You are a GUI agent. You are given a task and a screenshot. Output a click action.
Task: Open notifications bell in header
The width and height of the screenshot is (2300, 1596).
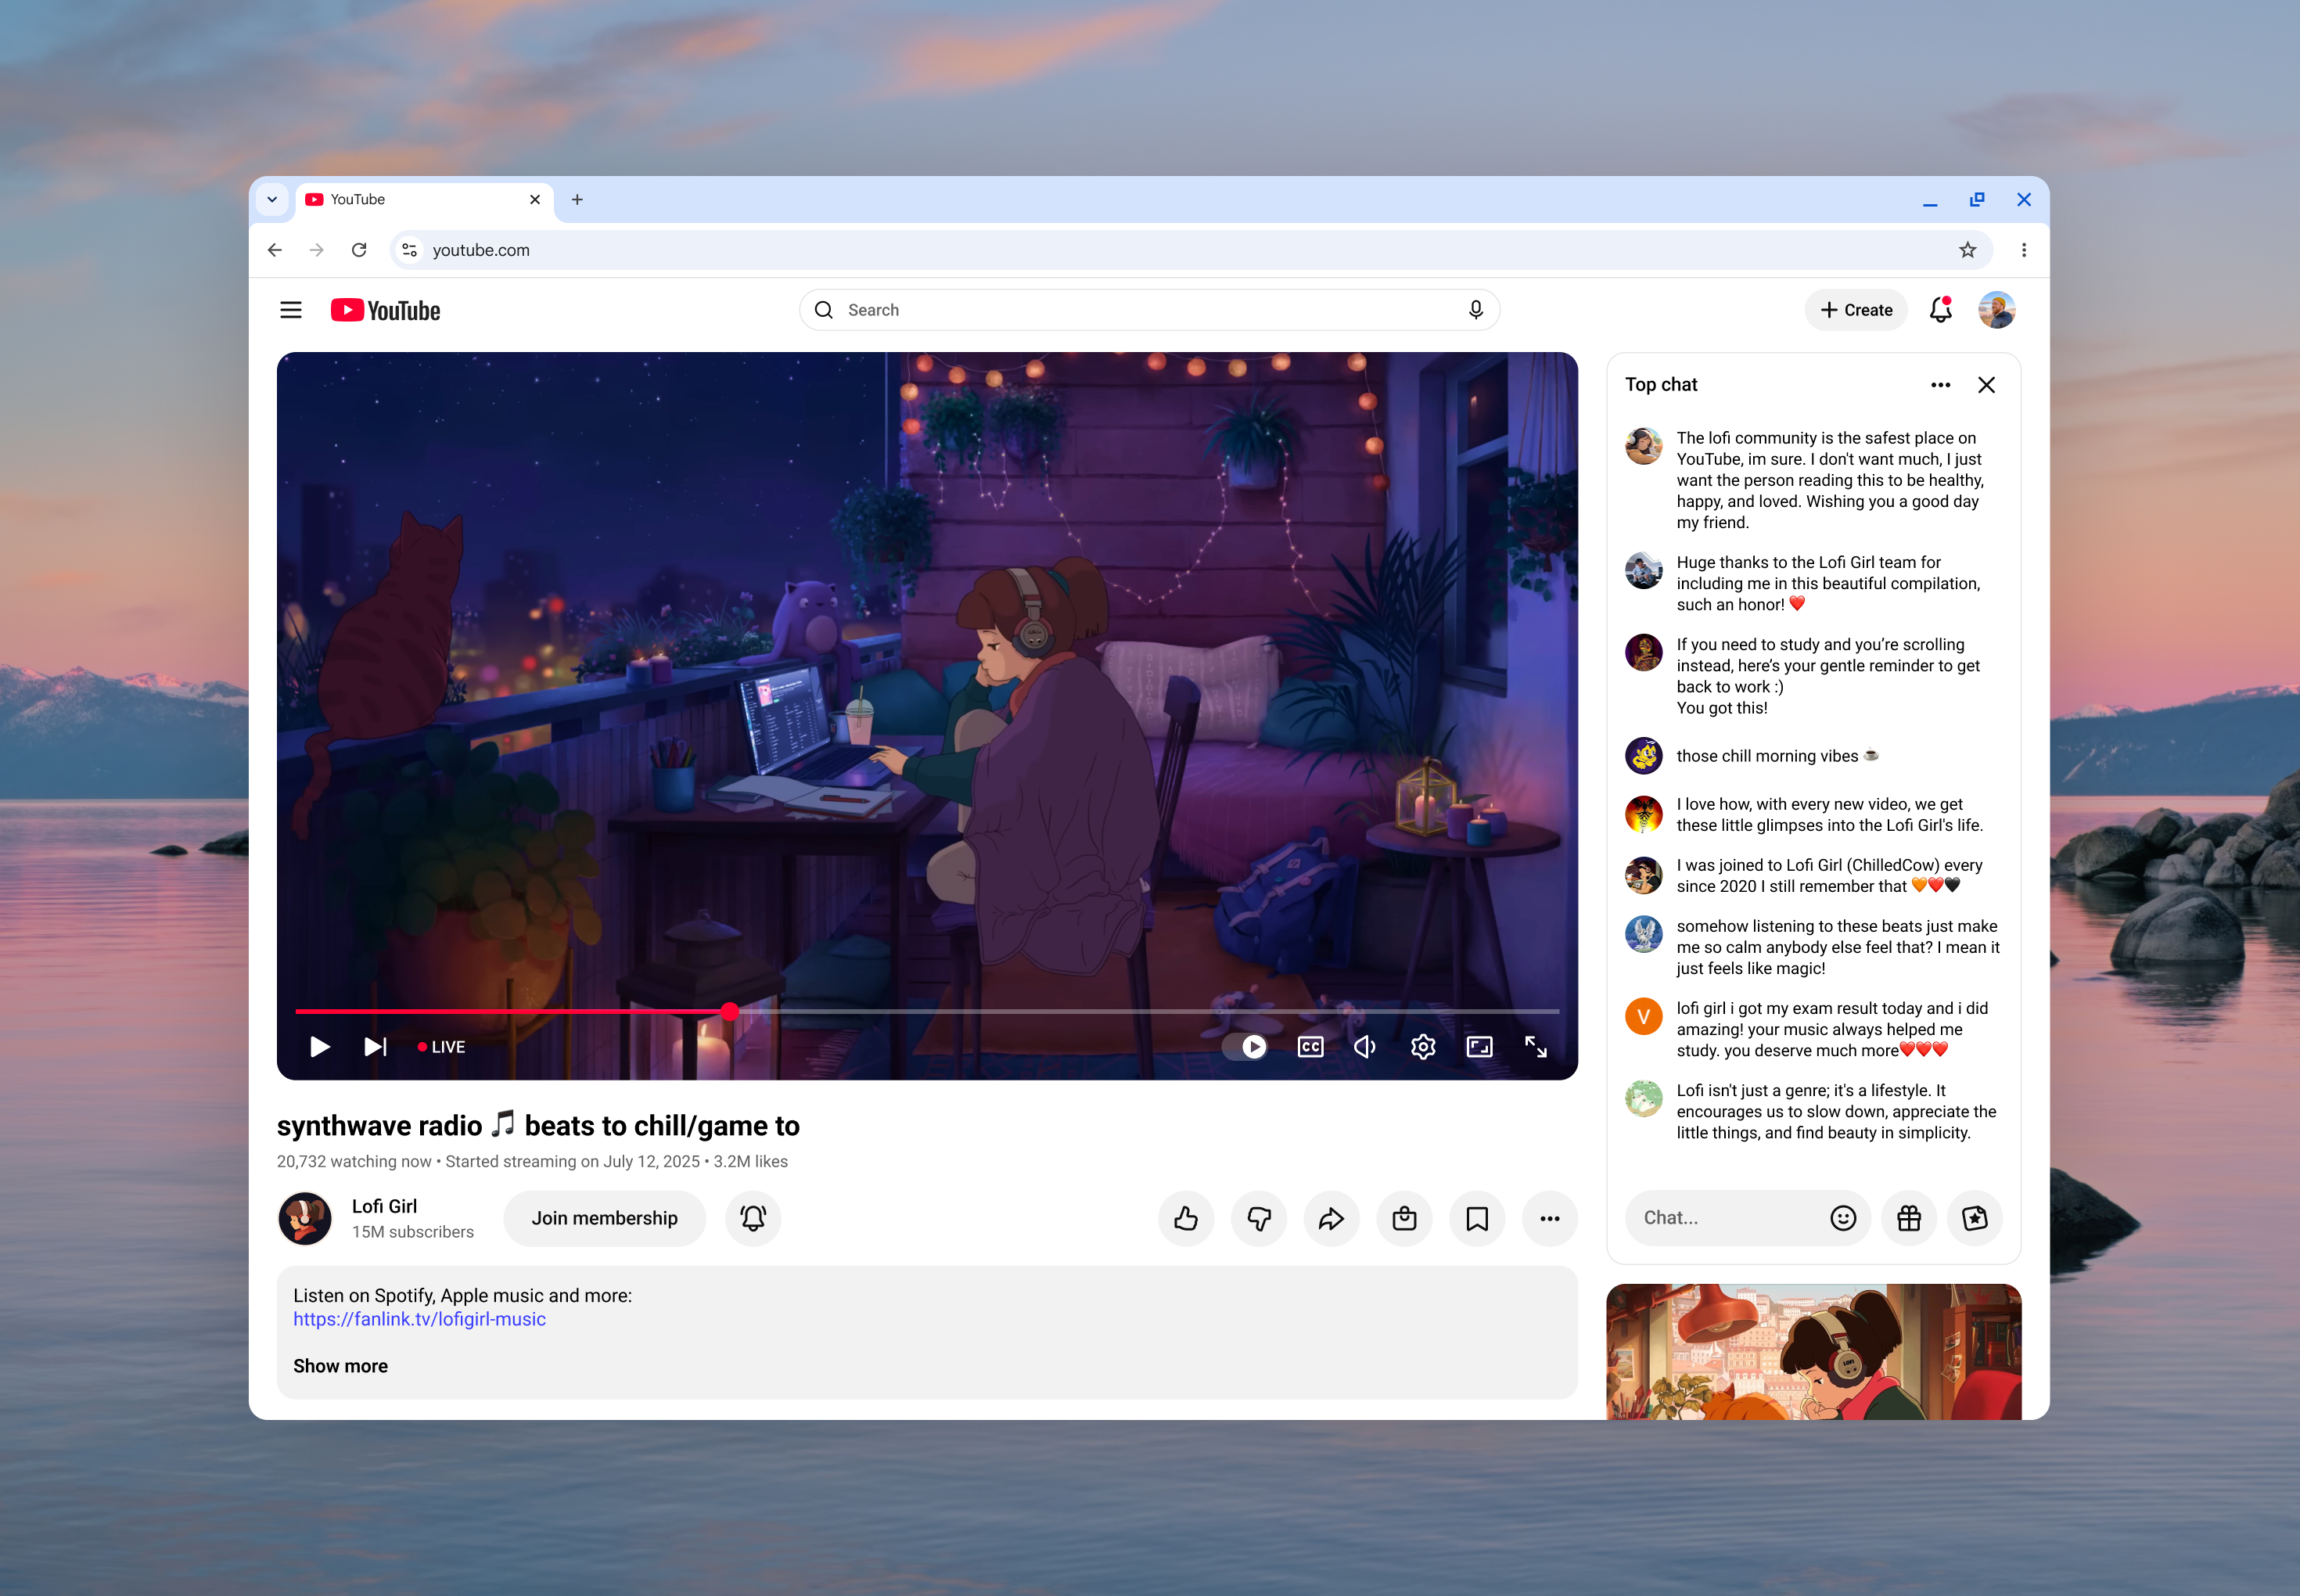click(1940, 310)
